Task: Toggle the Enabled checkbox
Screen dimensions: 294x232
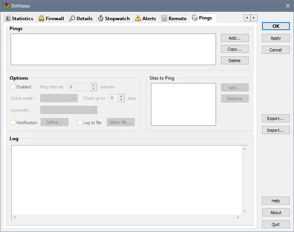Action: [13, 87]
